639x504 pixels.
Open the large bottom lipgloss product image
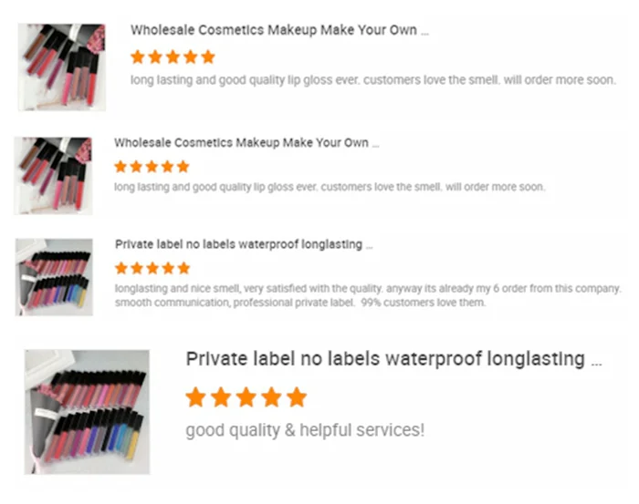point(88,412)
